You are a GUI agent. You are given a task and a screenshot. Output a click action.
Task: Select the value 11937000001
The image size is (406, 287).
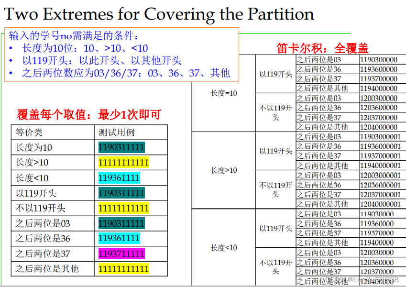(380, 155)
